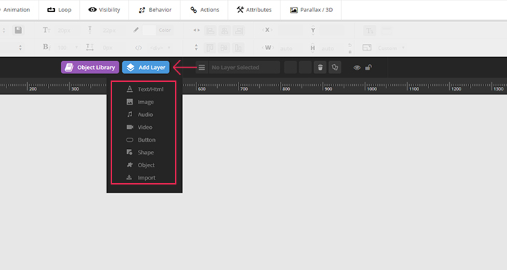Viewport: 507px width, 270px height.
Task: Delete layer with trash icon
Action: (x=320, y=68)
